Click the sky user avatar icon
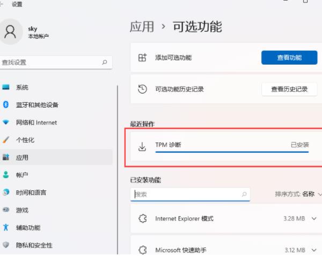The height and width of the screenshot is (256, 322). click(x=10, y=32)
